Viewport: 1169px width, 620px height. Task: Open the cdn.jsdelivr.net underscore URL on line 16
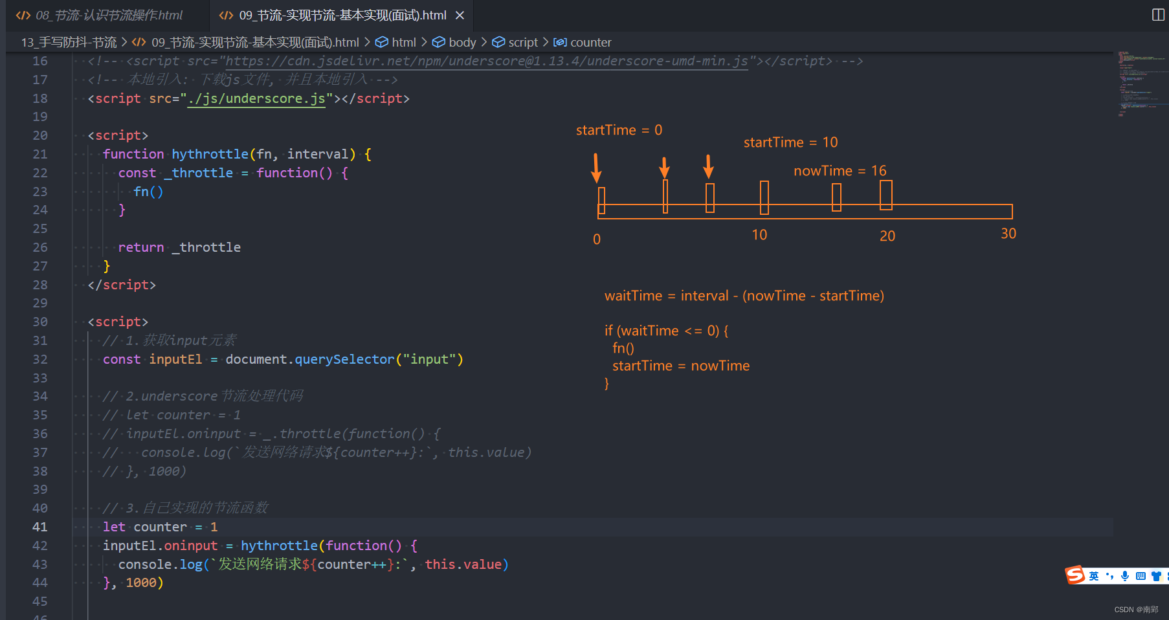click(x=486, y=61)
